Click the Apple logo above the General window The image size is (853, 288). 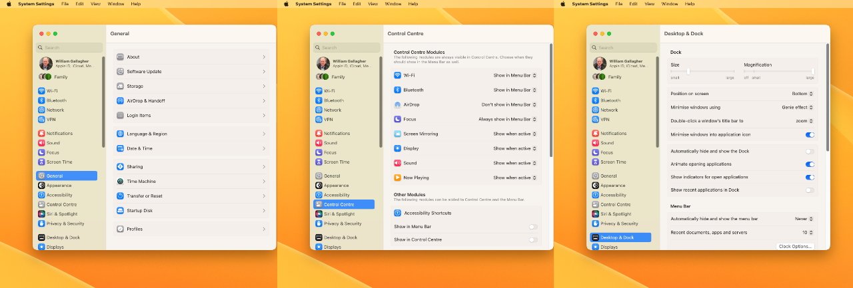pyautogui.click(x=9, y=3)
